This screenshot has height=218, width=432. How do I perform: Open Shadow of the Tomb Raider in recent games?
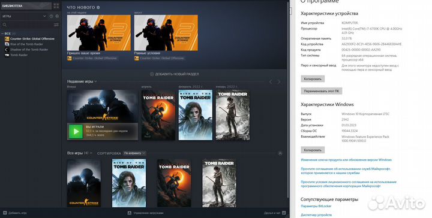click(x=158, y=115)
